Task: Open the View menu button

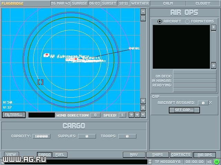Action: coord(11,154)
